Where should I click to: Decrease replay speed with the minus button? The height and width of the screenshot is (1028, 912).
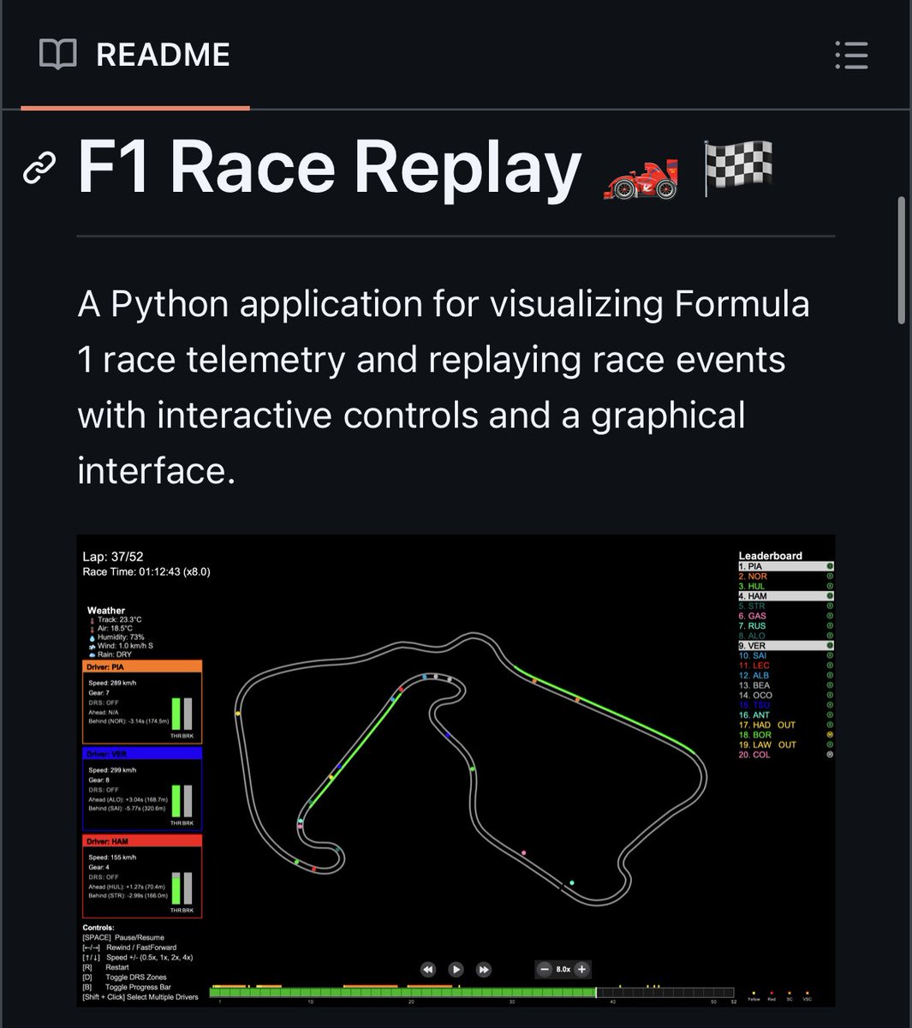(545, 969)
